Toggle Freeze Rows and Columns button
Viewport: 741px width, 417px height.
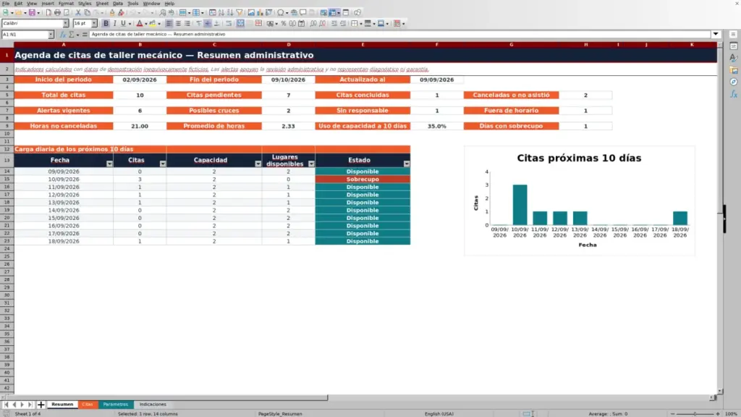tap(332, 13)
